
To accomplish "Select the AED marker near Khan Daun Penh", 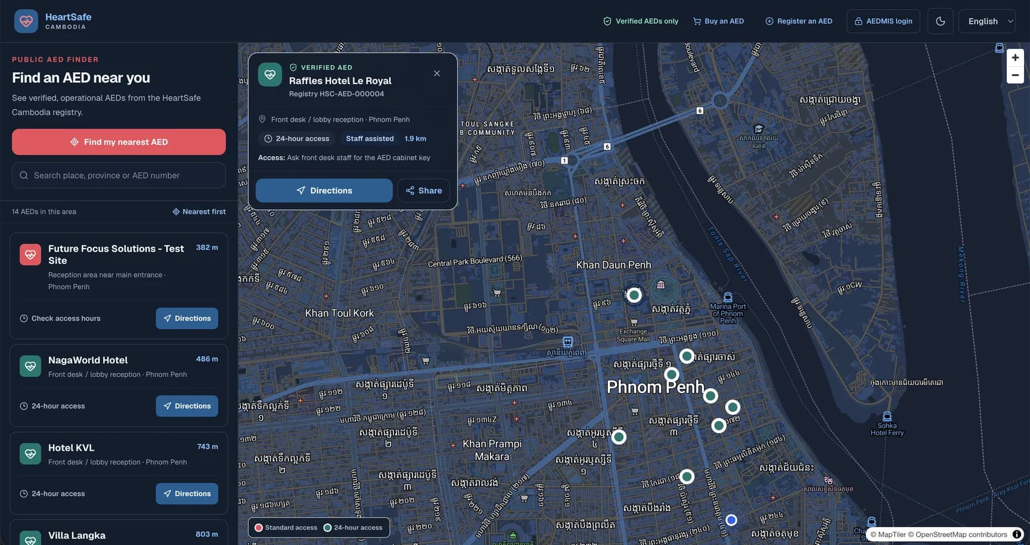I will coord(634,295).
